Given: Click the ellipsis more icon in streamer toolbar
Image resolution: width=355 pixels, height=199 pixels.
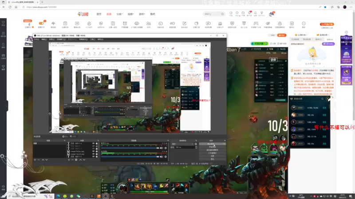Looking at the screenshot, I should point(304,23).
